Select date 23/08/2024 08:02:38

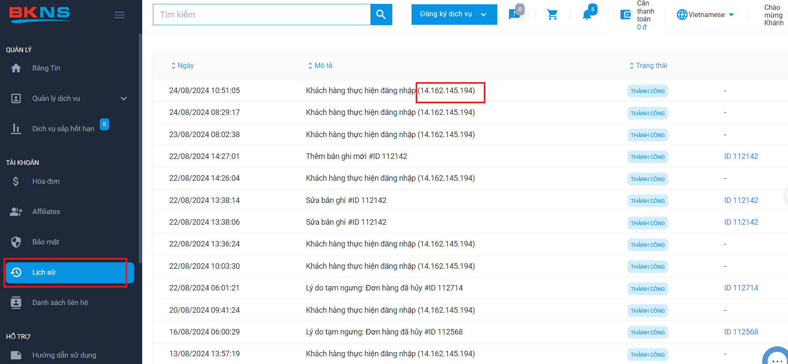(204, 135)
